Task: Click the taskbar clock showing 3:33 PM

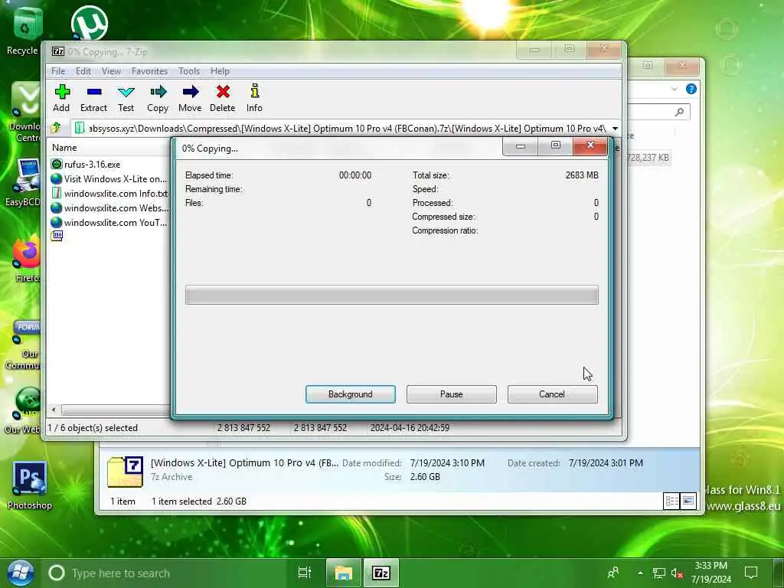Action: click(x=711, y=573)
